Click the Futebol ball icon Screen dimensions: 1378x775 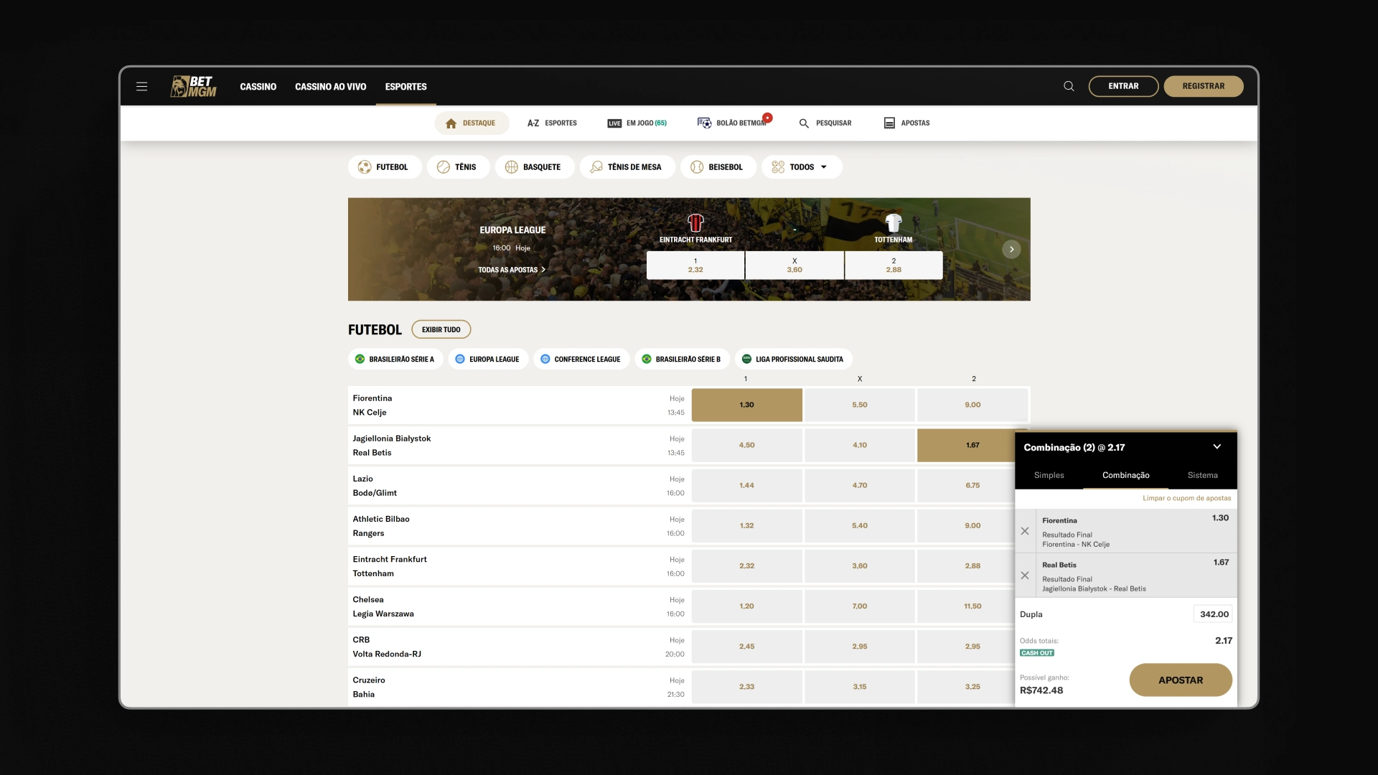[x=365, y=167]
